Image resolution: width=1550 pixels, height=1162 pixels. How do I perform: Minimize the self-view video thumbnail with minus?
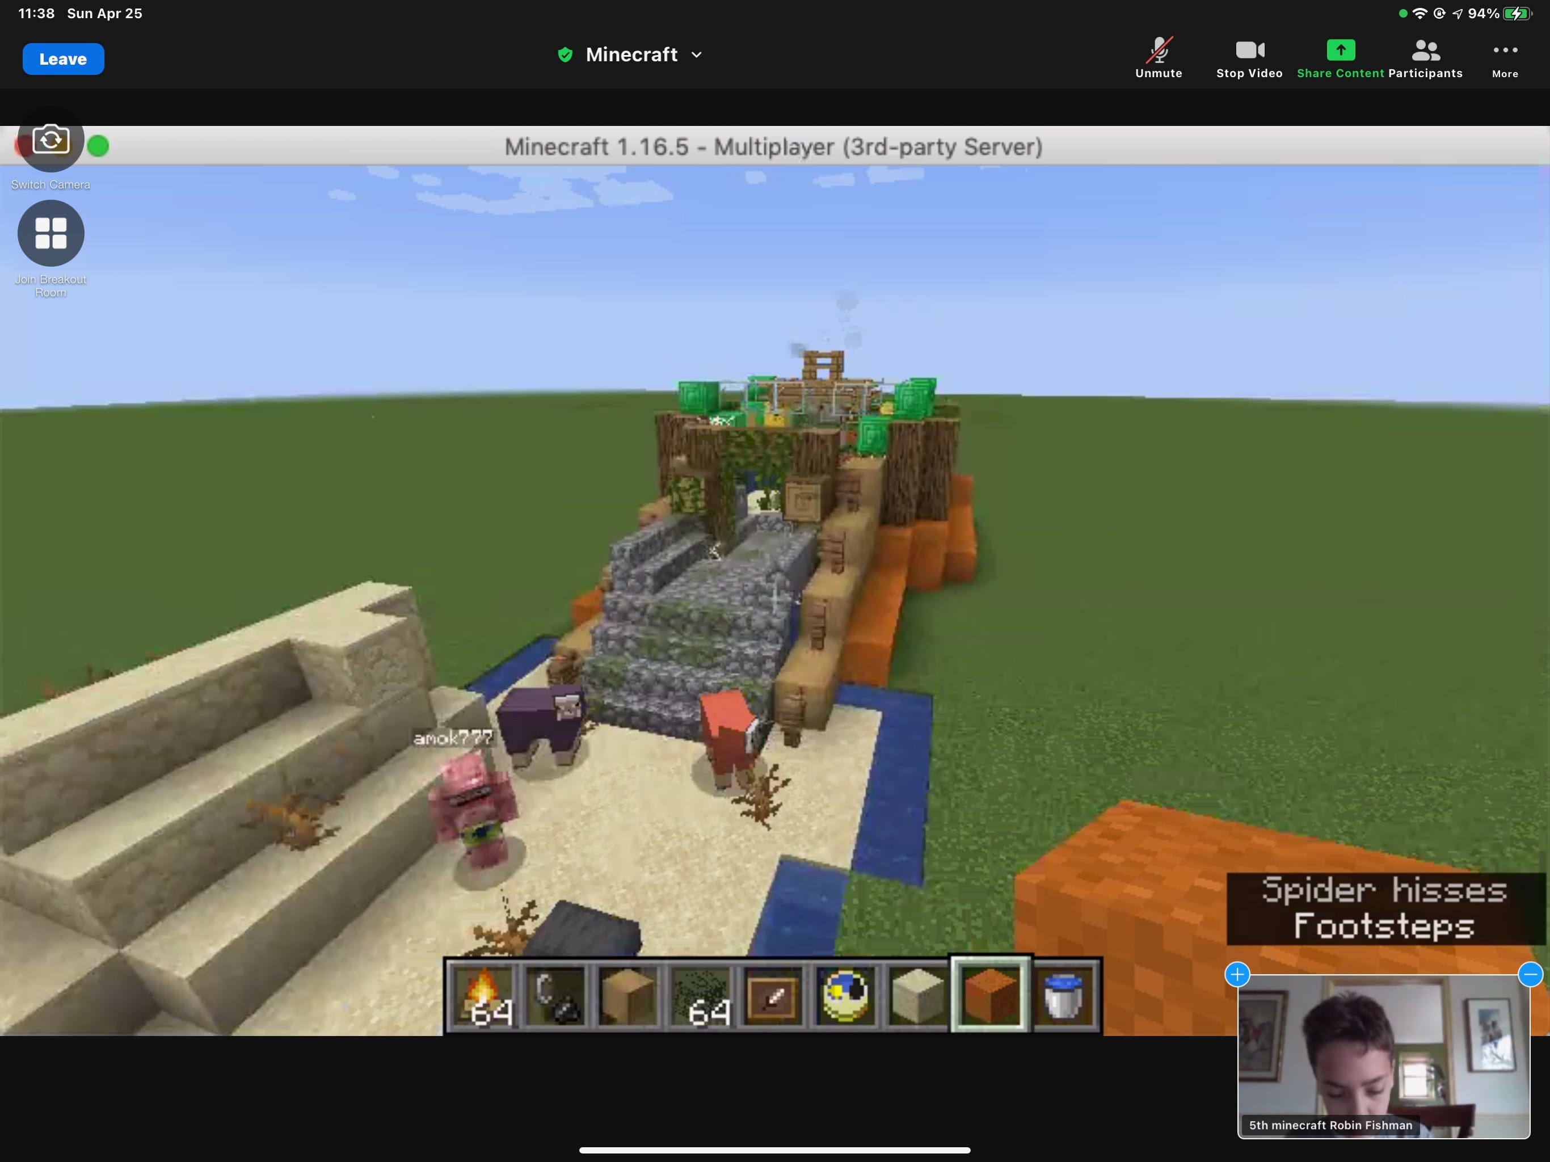[x=1530, y=974]
